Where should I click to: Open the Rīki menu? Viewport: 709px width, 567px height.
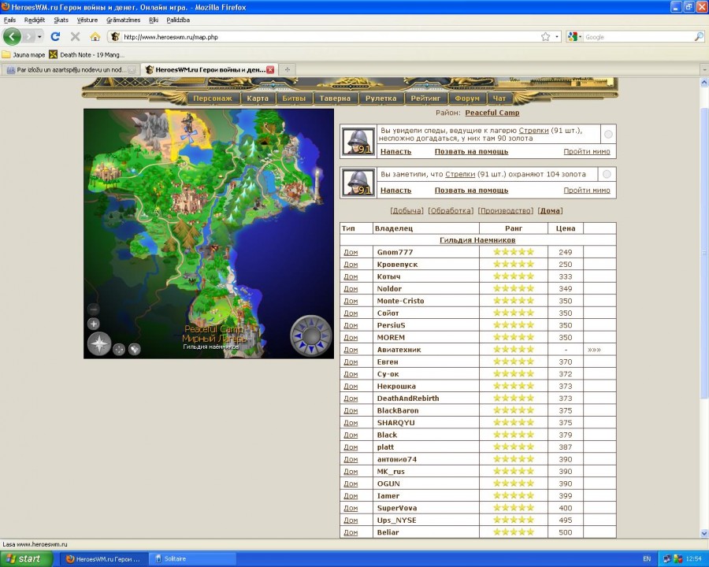click(x=154, y=20)
